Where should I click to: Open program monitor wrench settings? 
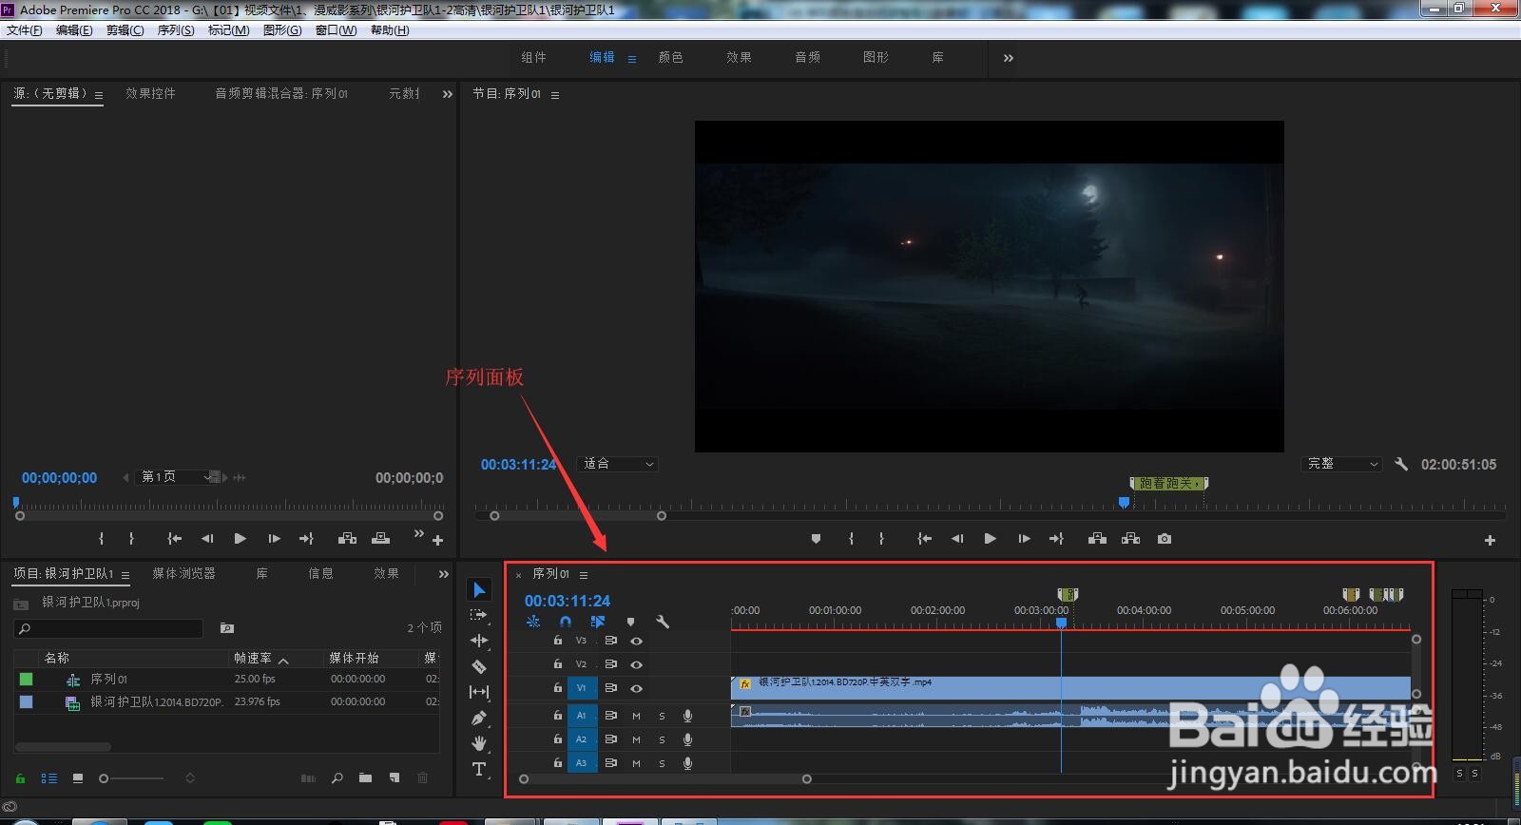tap(1401, 464)
